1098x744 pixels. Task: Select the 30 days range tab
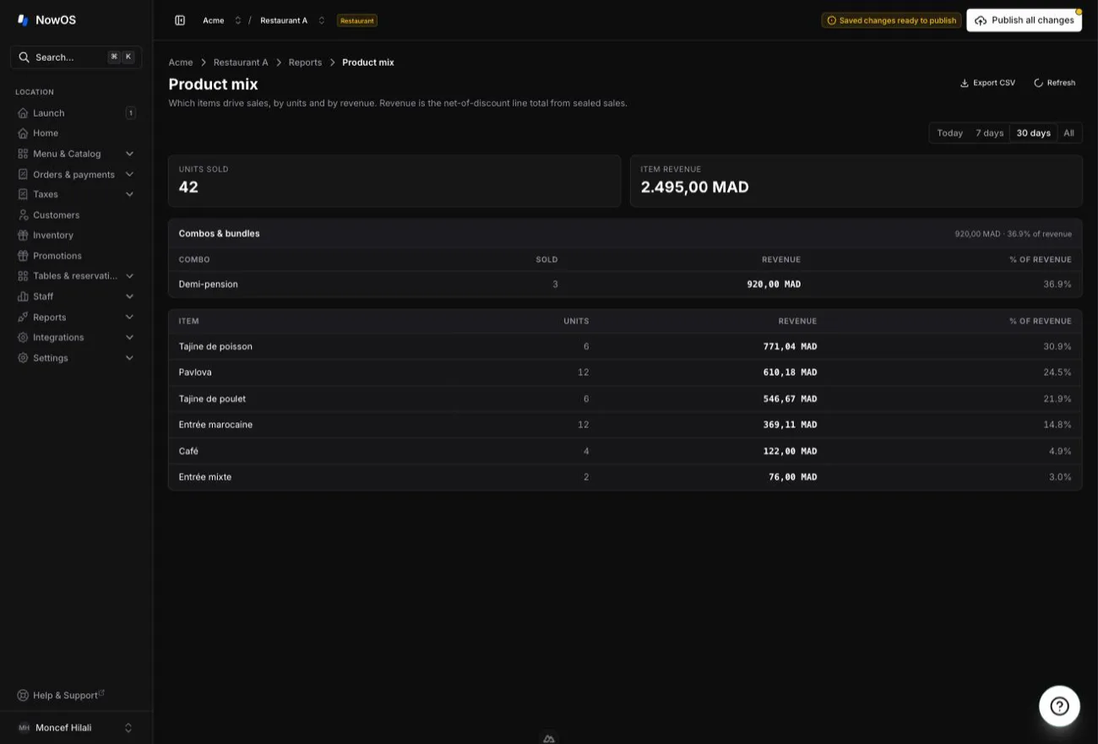(x=1033, y=133)
